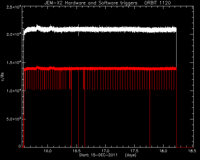Screen dimensions: 200x160
Task: Click the 1.5×10⁴ y-axis tick label
Action: point(14,62)
